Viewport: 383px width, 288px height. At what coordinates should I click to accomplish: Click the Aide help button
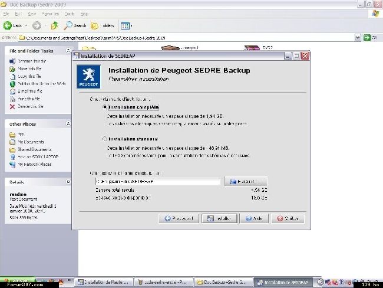pos(255,218)
